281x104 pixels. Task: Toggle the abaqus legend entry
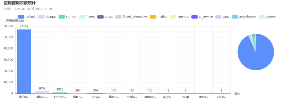pos(47,17)
